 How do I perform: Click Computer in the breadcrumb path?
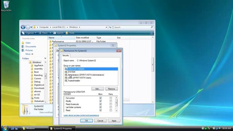pos(44,27)
